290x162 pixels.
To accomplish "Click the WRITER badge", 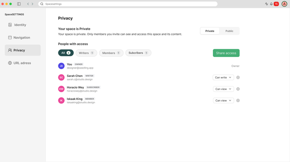I will pyautogui.click(x=89, y=76).
